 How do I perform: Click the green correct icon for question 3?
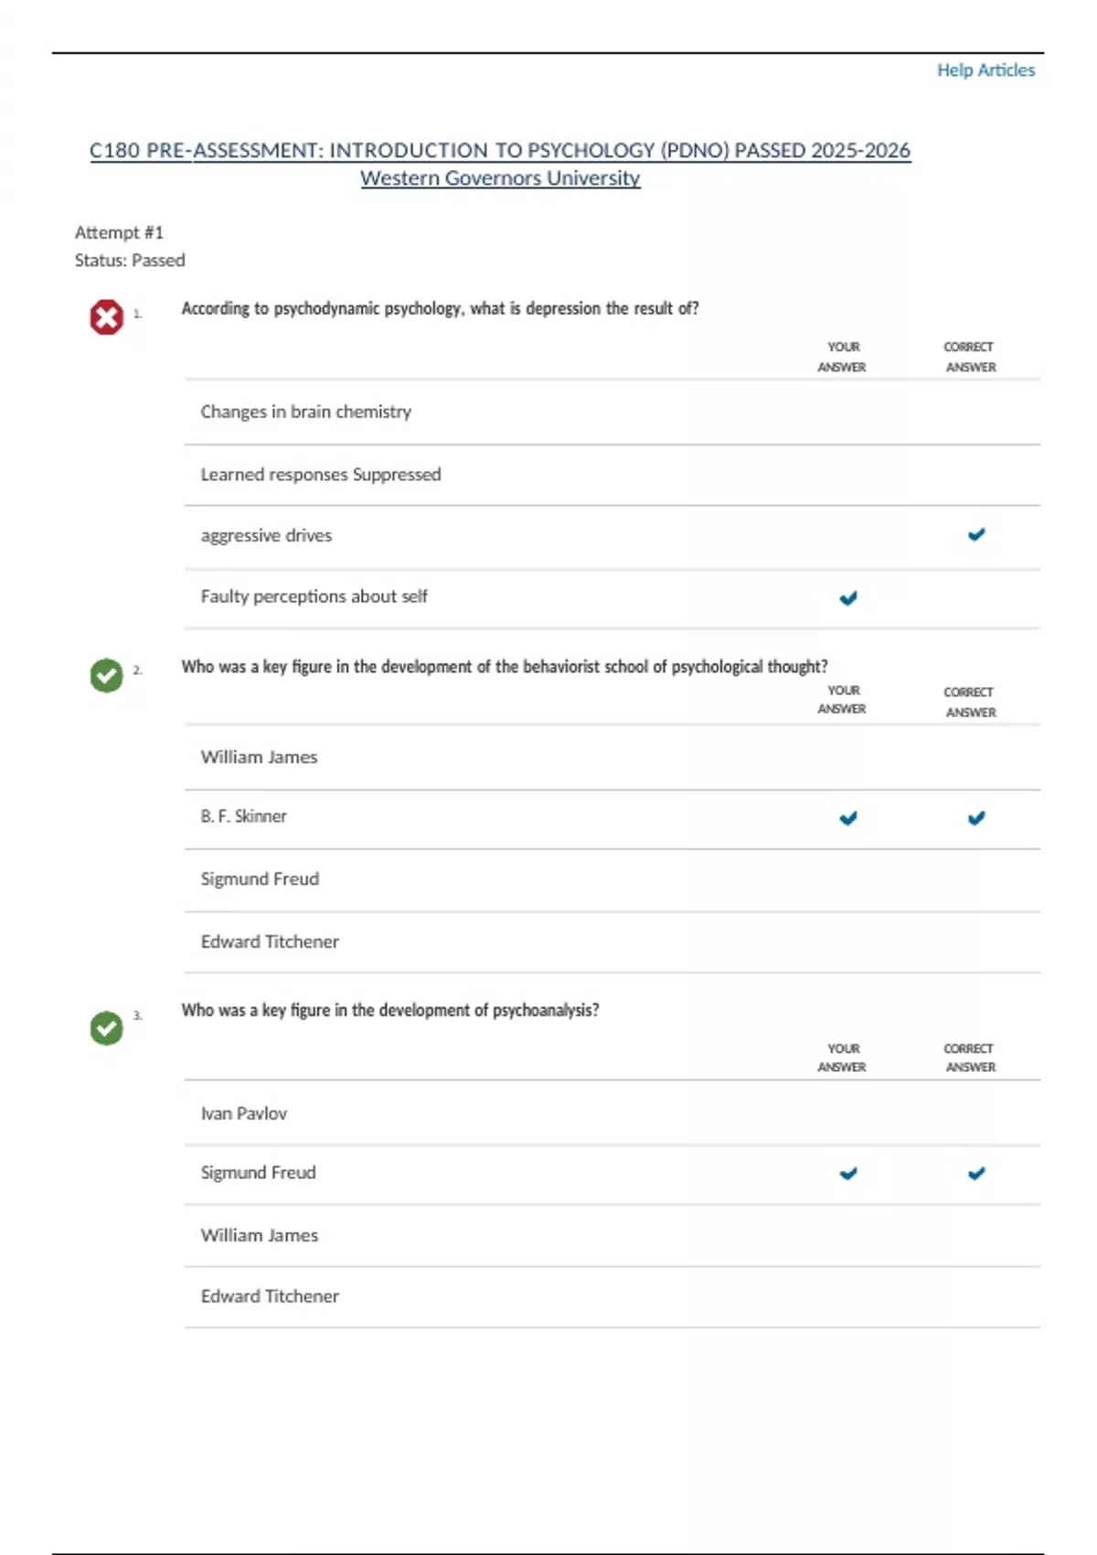click(x=106, y=1028)
